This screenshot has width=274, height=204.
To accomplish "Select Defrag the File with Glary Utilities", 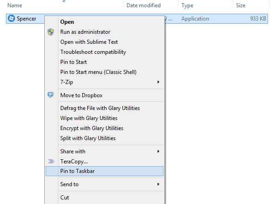I will click(105, 108).
